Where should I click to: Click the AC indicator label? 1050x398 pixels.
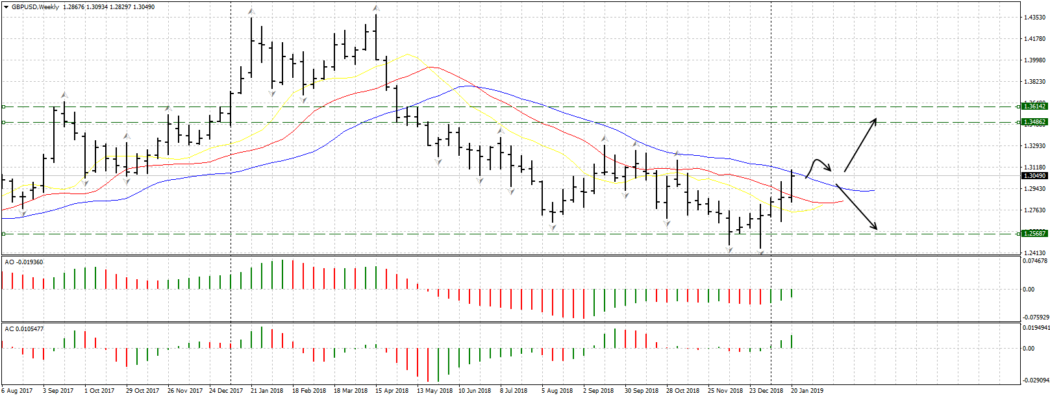click(24, 329)
